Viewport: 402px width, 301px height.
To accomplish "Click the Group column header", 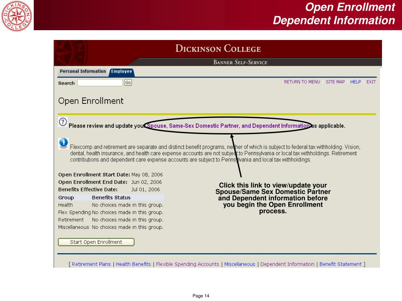I will 66,198.
